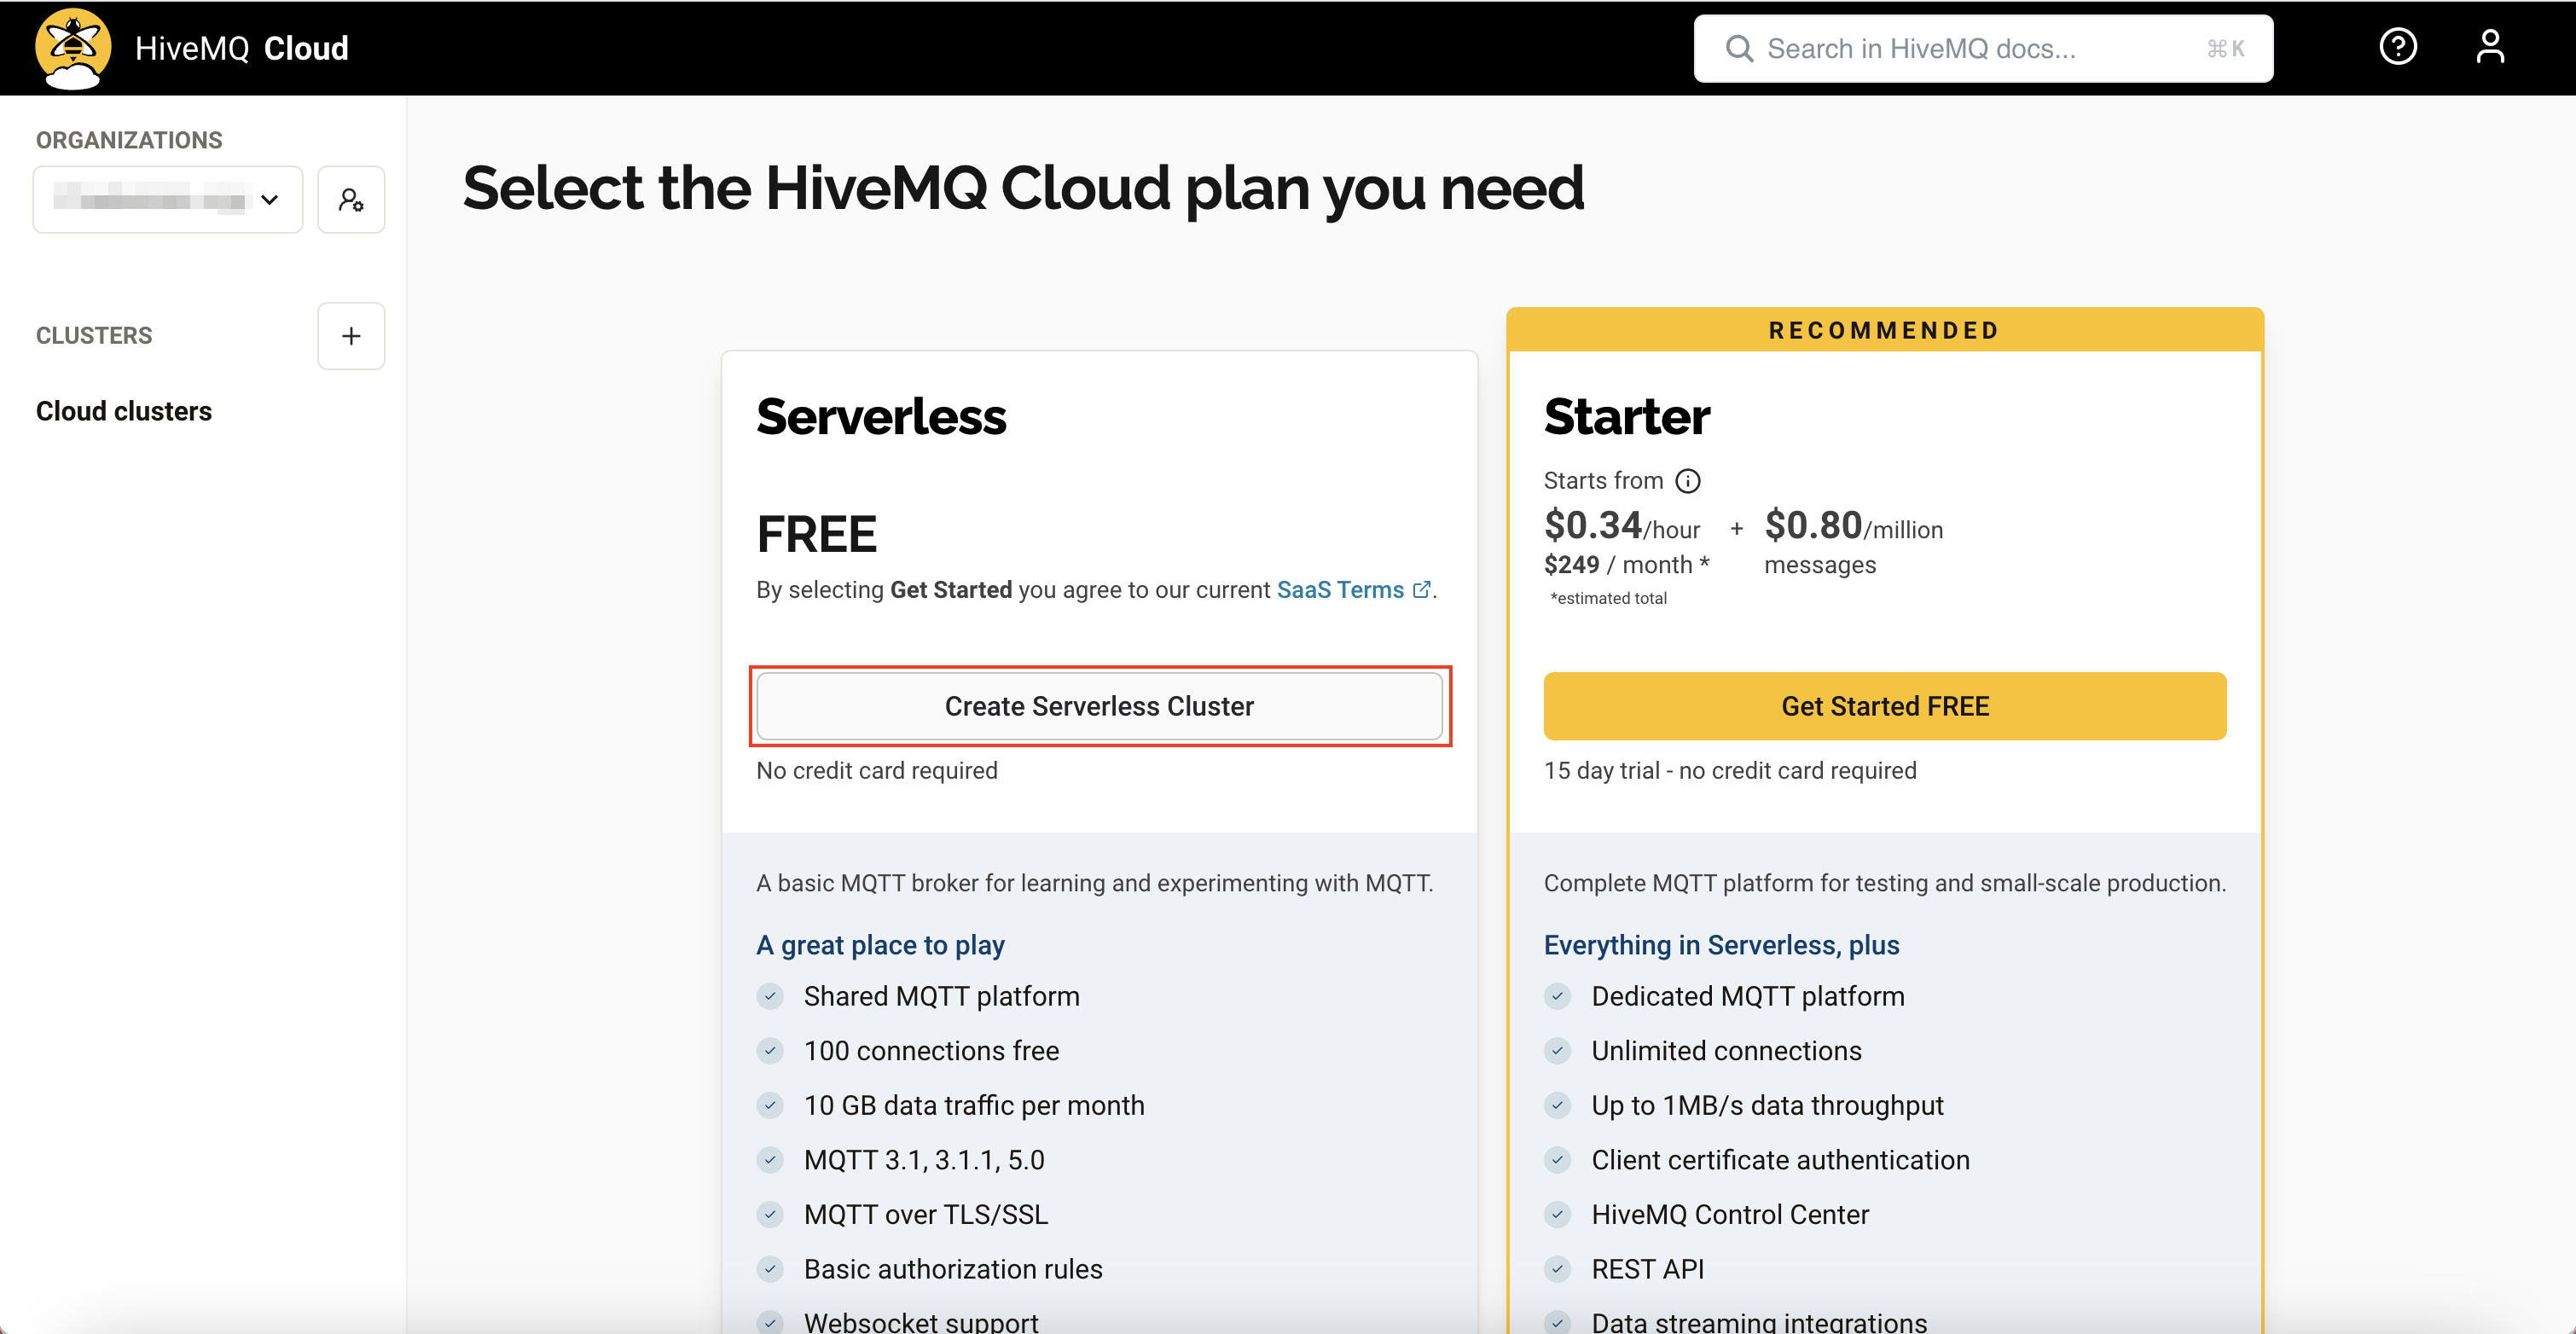
Task: Click checkmark beside Up to 1MB/s throughput
Action: (x=1557, y=1105)
